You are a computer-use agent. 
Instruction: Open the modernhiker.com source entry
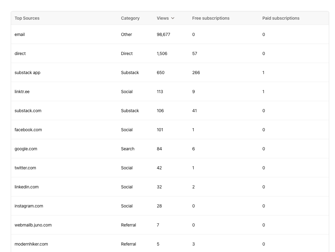tap(31, 244)
